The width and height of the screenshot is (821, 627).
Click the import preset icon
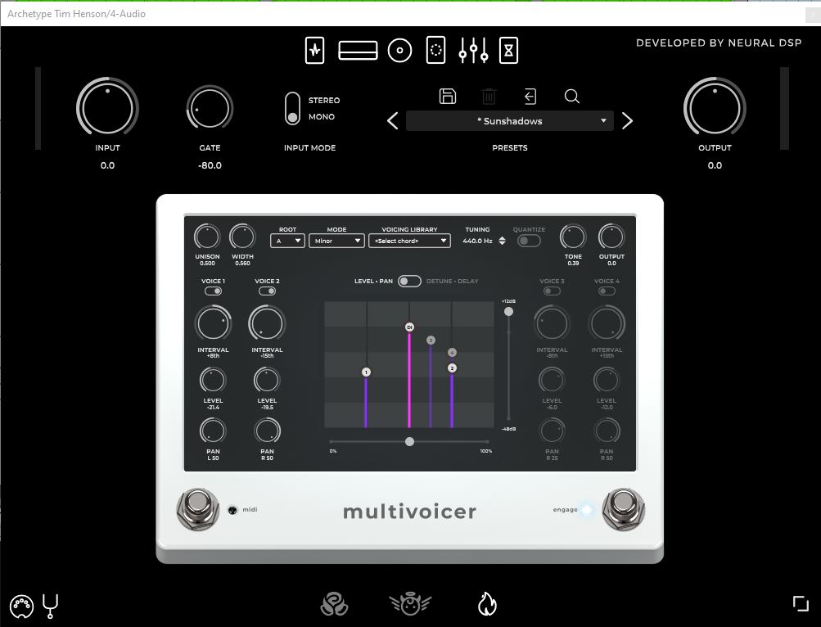point(530,97)
